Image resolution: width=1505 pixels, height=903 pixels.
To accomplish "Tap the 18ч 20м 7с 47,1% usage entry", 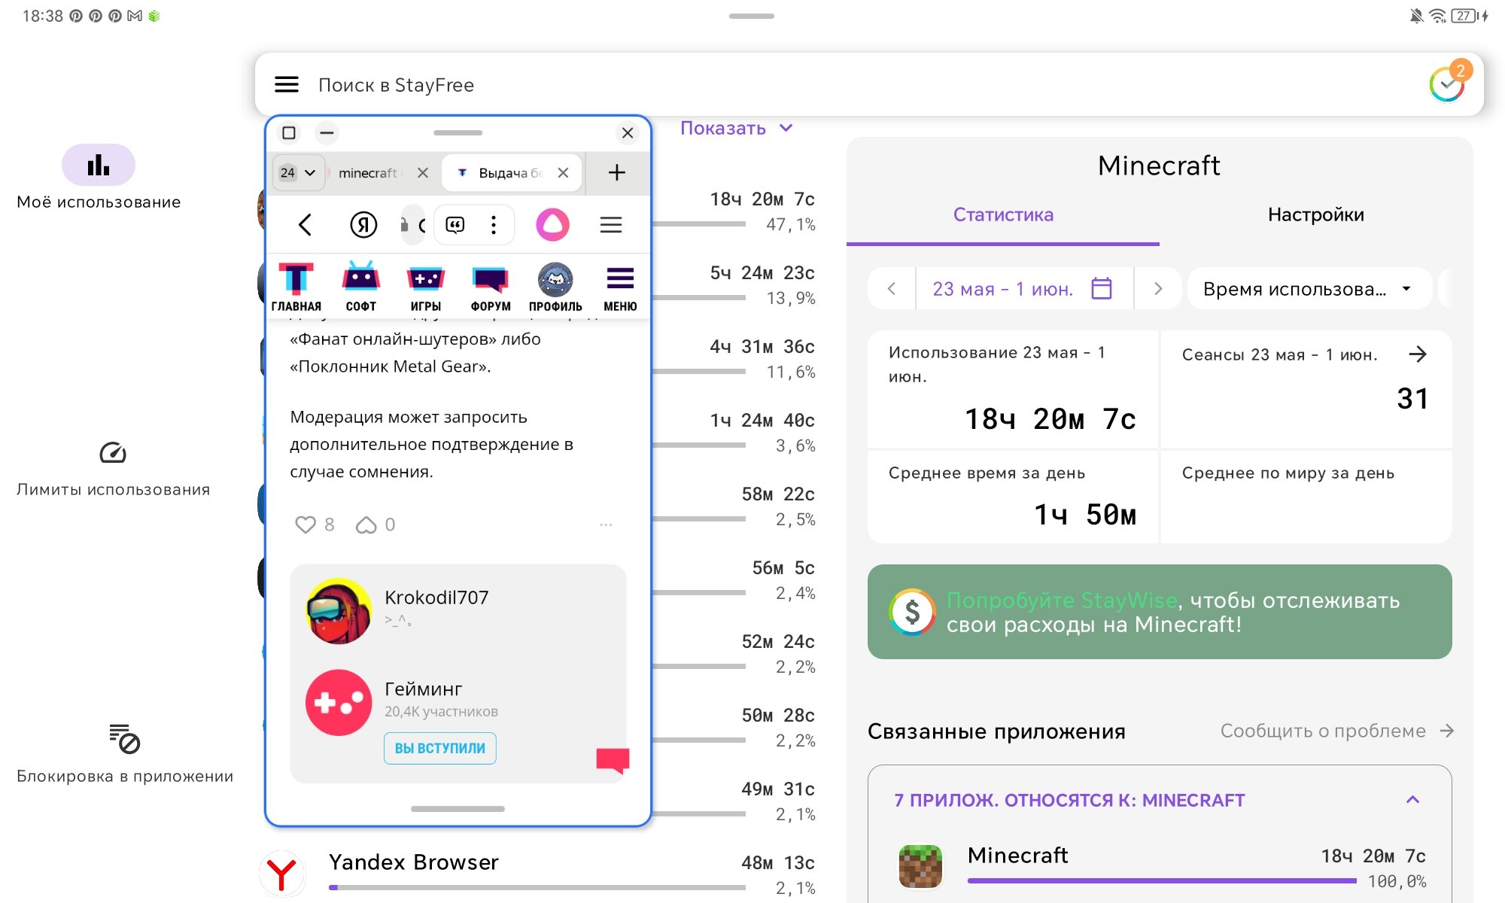I will coord(762,211).
